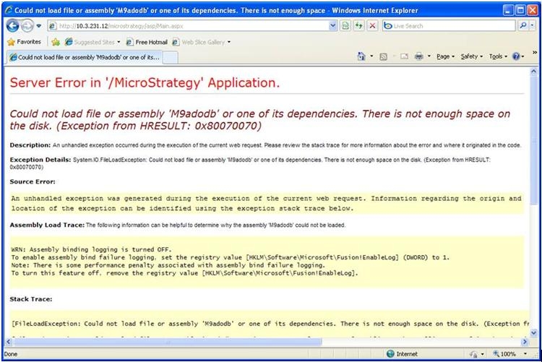Click Add to Favorites Bar star icon

tap(56, 42)
